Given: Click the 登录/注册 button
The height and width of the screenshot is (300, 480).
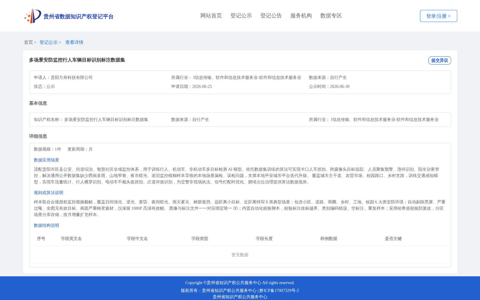Looking at the screenshot, I should [439, 16].
